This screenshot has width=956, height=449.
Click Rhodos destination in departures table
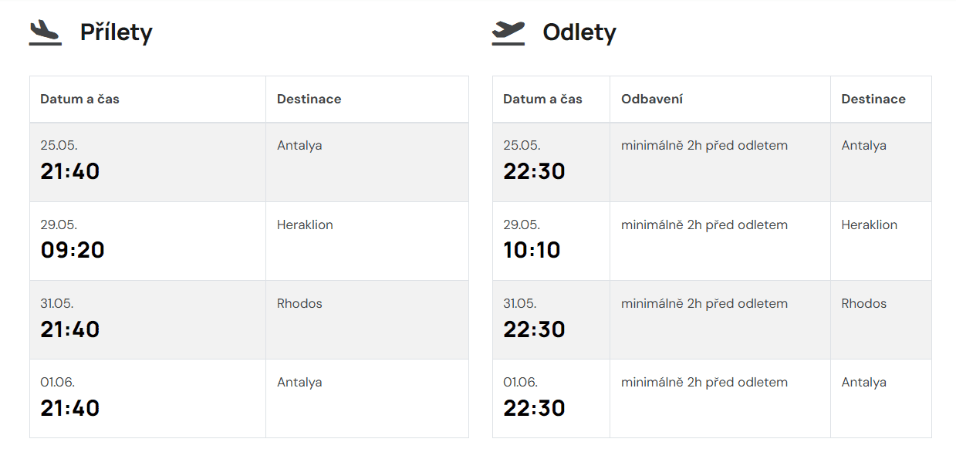[x=863, y=304]
